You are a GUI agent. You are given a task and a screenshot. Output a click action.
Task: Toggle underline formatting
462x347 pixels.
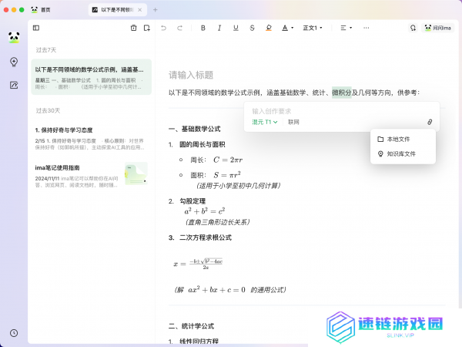tap(236, 28)
